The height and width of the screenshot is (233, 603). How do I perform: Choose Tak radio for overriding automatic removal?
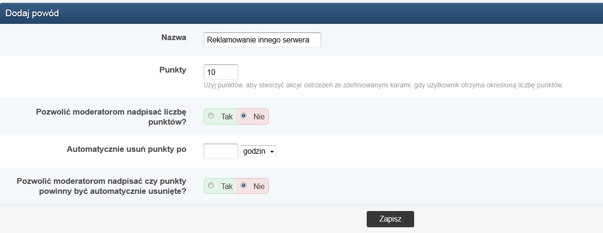(211, 186)
